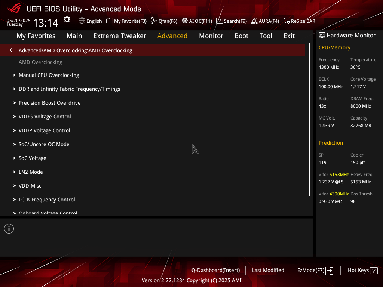Switch to EzMode(F7)
This screenshot has width=383, height=287.
[x=311, y=271]
